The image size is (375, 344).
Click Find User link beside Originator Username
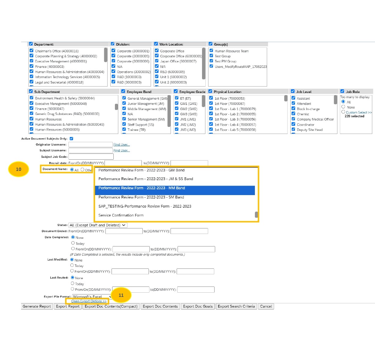[x=122, y=144]
